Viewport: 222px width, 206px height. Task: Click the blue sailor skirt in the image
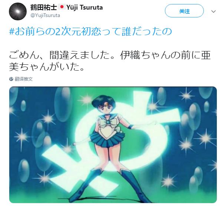pos(107,139)
